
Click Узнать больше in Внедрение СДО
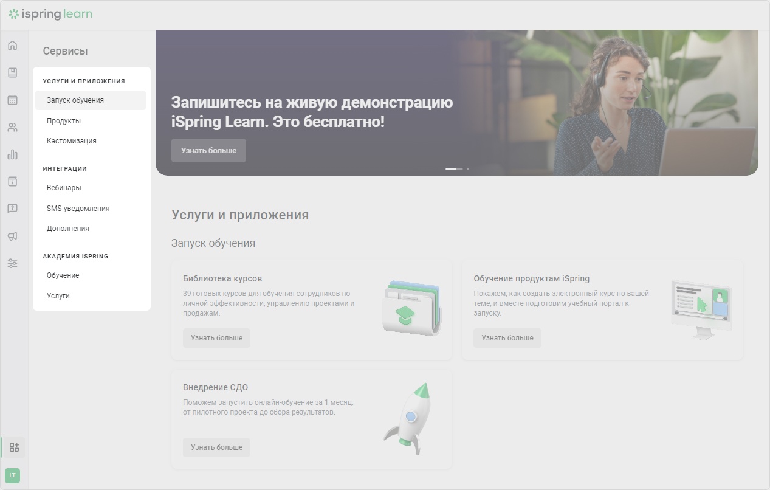pos(216,447)
